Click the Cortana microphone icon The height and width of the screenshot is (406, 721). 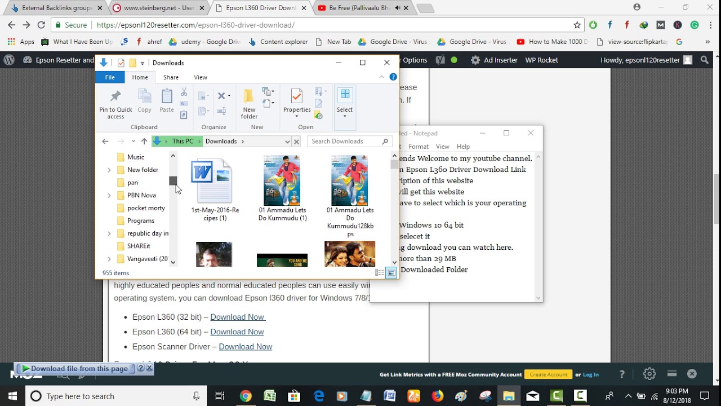coord(196,396)
